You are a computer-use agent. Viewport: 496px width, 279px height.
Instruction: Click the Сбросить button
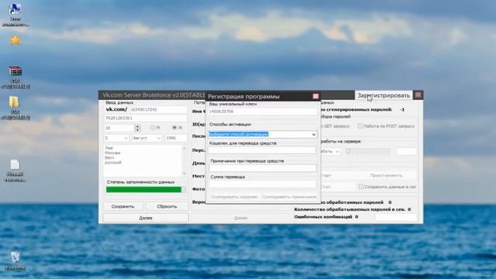[x=167, y=206]
